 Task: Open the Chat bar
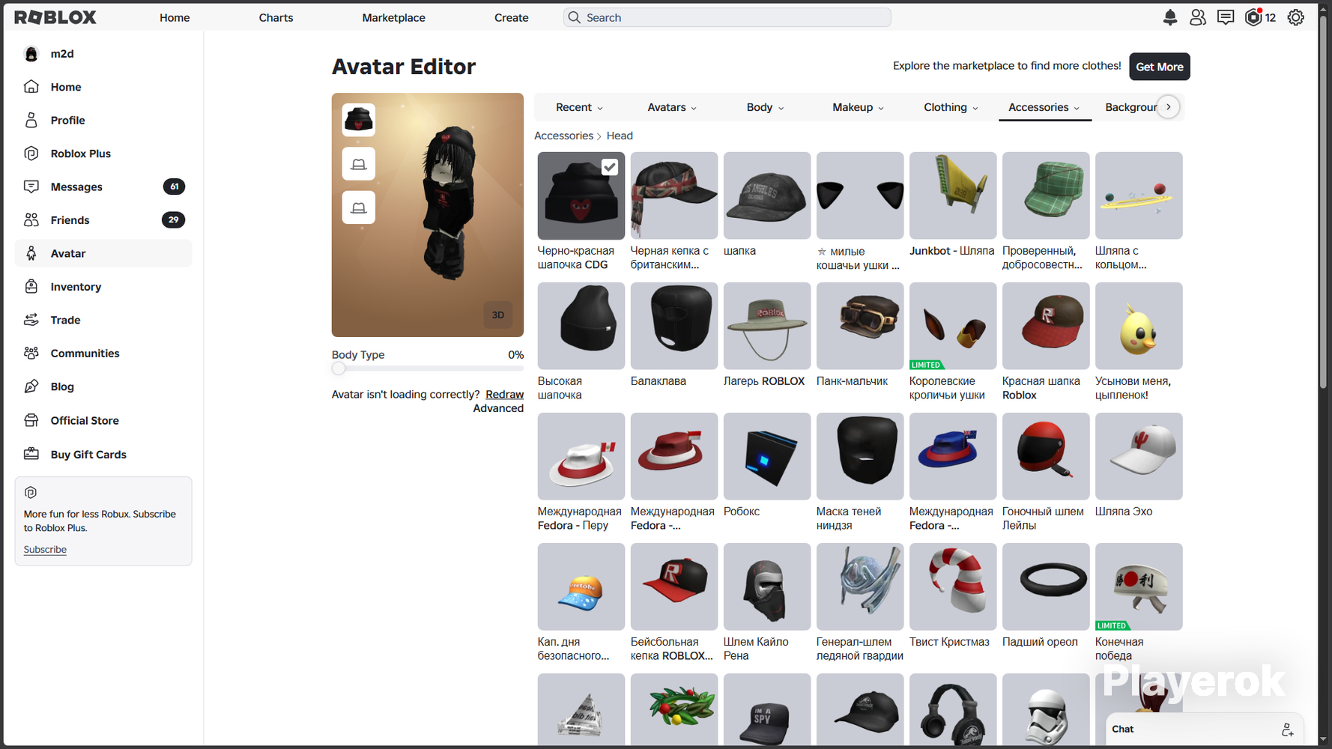(x=1205, y=730)
